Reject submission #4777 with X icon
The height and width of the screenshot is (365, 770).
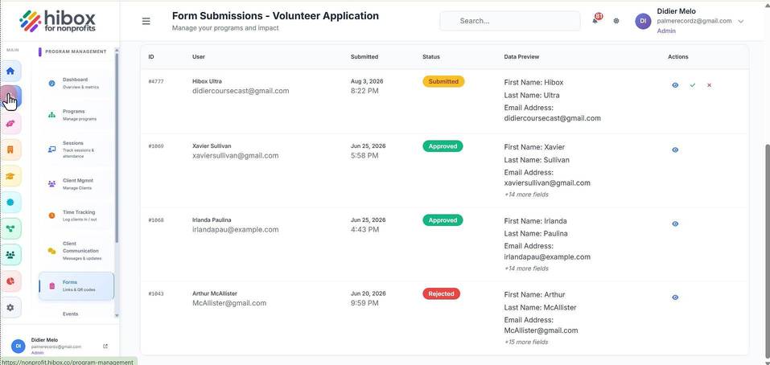(709, 85)
